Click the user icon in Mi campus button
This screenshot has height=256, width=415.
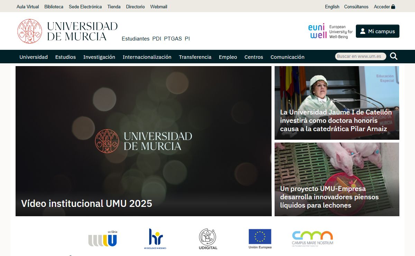tap(362, 31)
